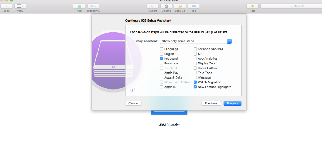This screenshot has width=322, height=150.
Task: Click the Back Up toolbar icon
Action: [x=180, y=6]
